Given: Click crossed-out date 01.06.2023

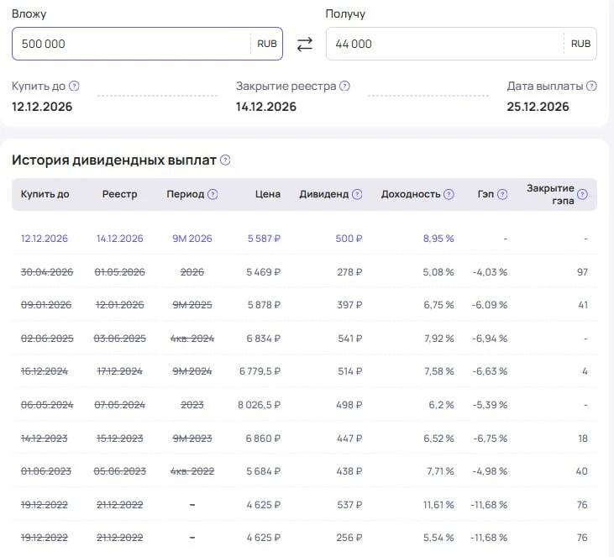Looking at the screenshot, I should coord(46,471).
